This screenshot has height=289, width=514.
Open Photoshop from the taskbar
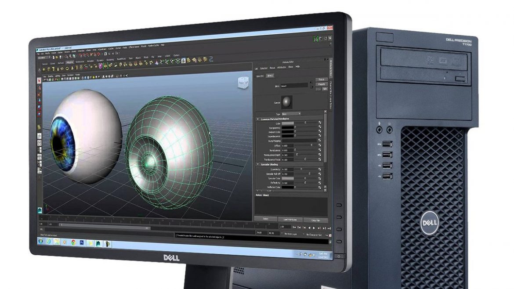[x=82, y=243]
